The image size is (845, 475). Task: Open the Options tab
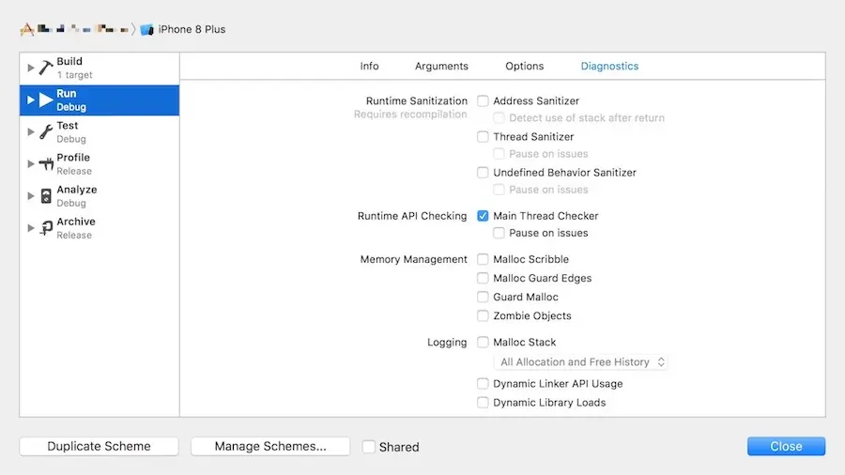524,67
